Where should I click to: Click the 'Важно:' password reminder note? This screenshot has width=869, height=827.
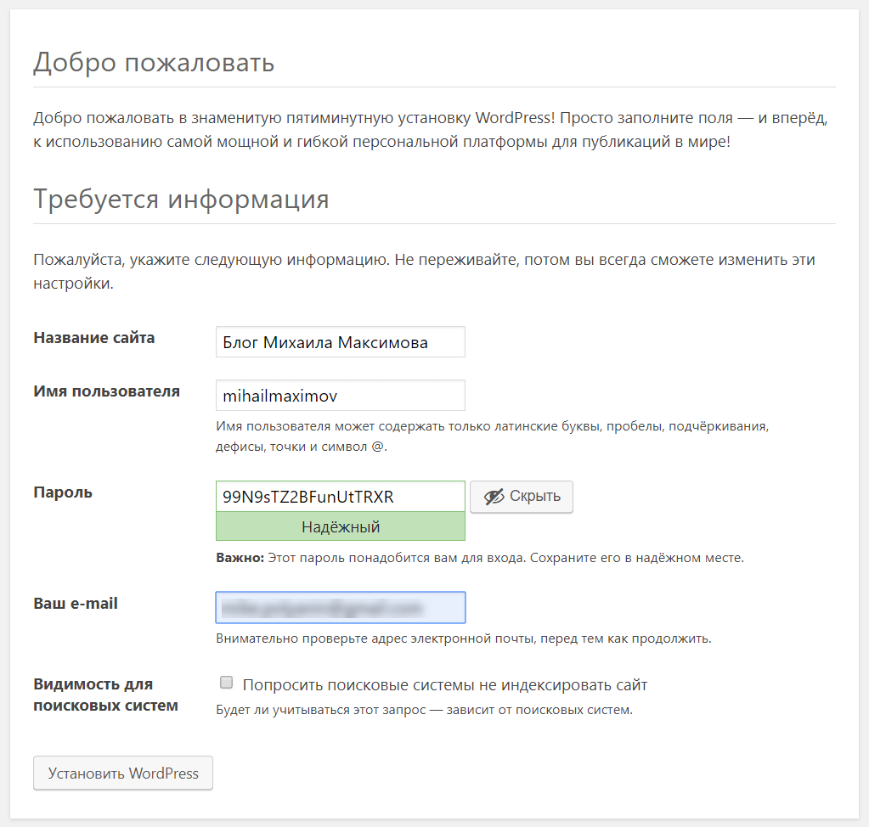(x=480, y=558)
